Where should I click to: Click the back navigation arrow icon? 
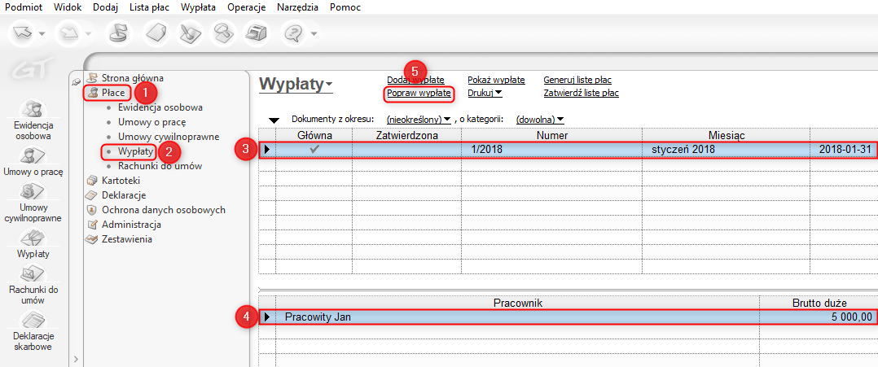click(24, 33)
